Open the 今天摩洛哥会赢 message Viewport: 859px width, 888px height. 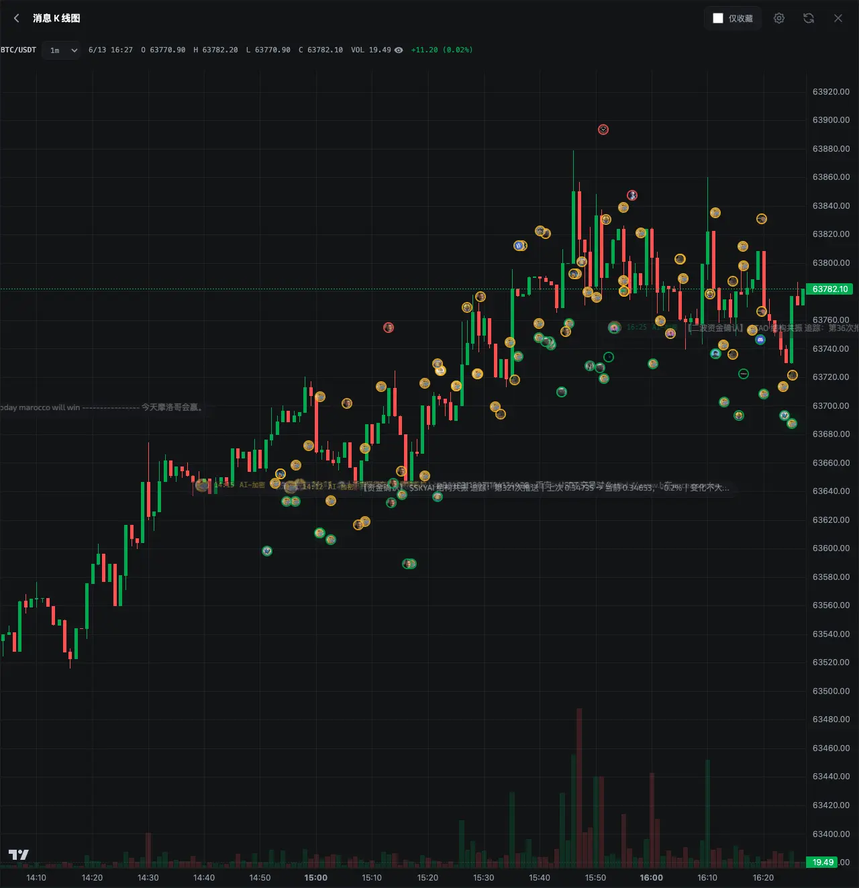[x=101, y=407]
